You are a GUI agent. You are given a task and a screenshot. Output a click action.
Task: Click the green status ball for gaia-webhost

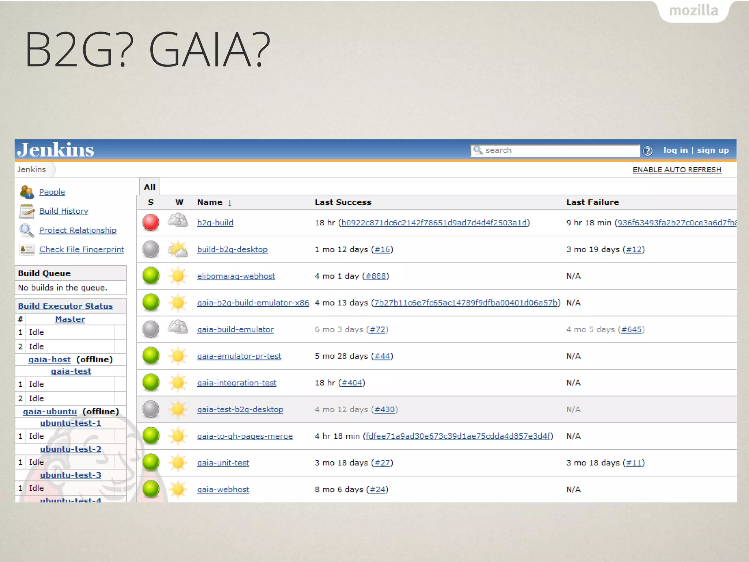pyautogui.click(x=151, y=490)
